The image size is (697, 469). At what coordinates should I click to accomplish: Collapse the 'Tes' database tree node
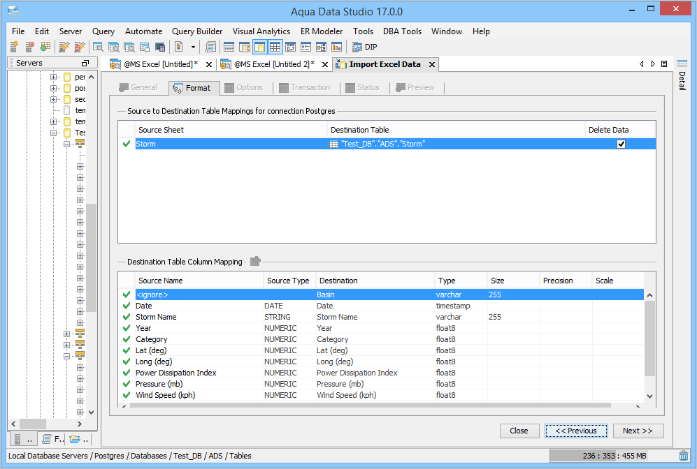53,133
